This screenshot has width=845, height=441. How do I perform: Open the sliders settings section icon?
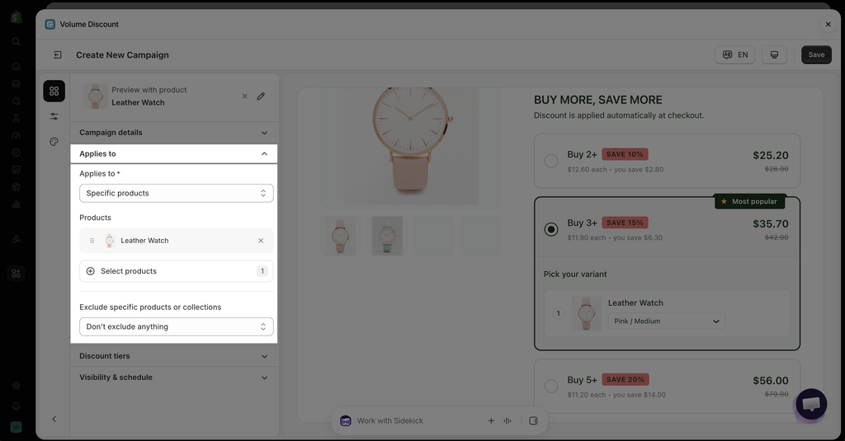(54, 116)
